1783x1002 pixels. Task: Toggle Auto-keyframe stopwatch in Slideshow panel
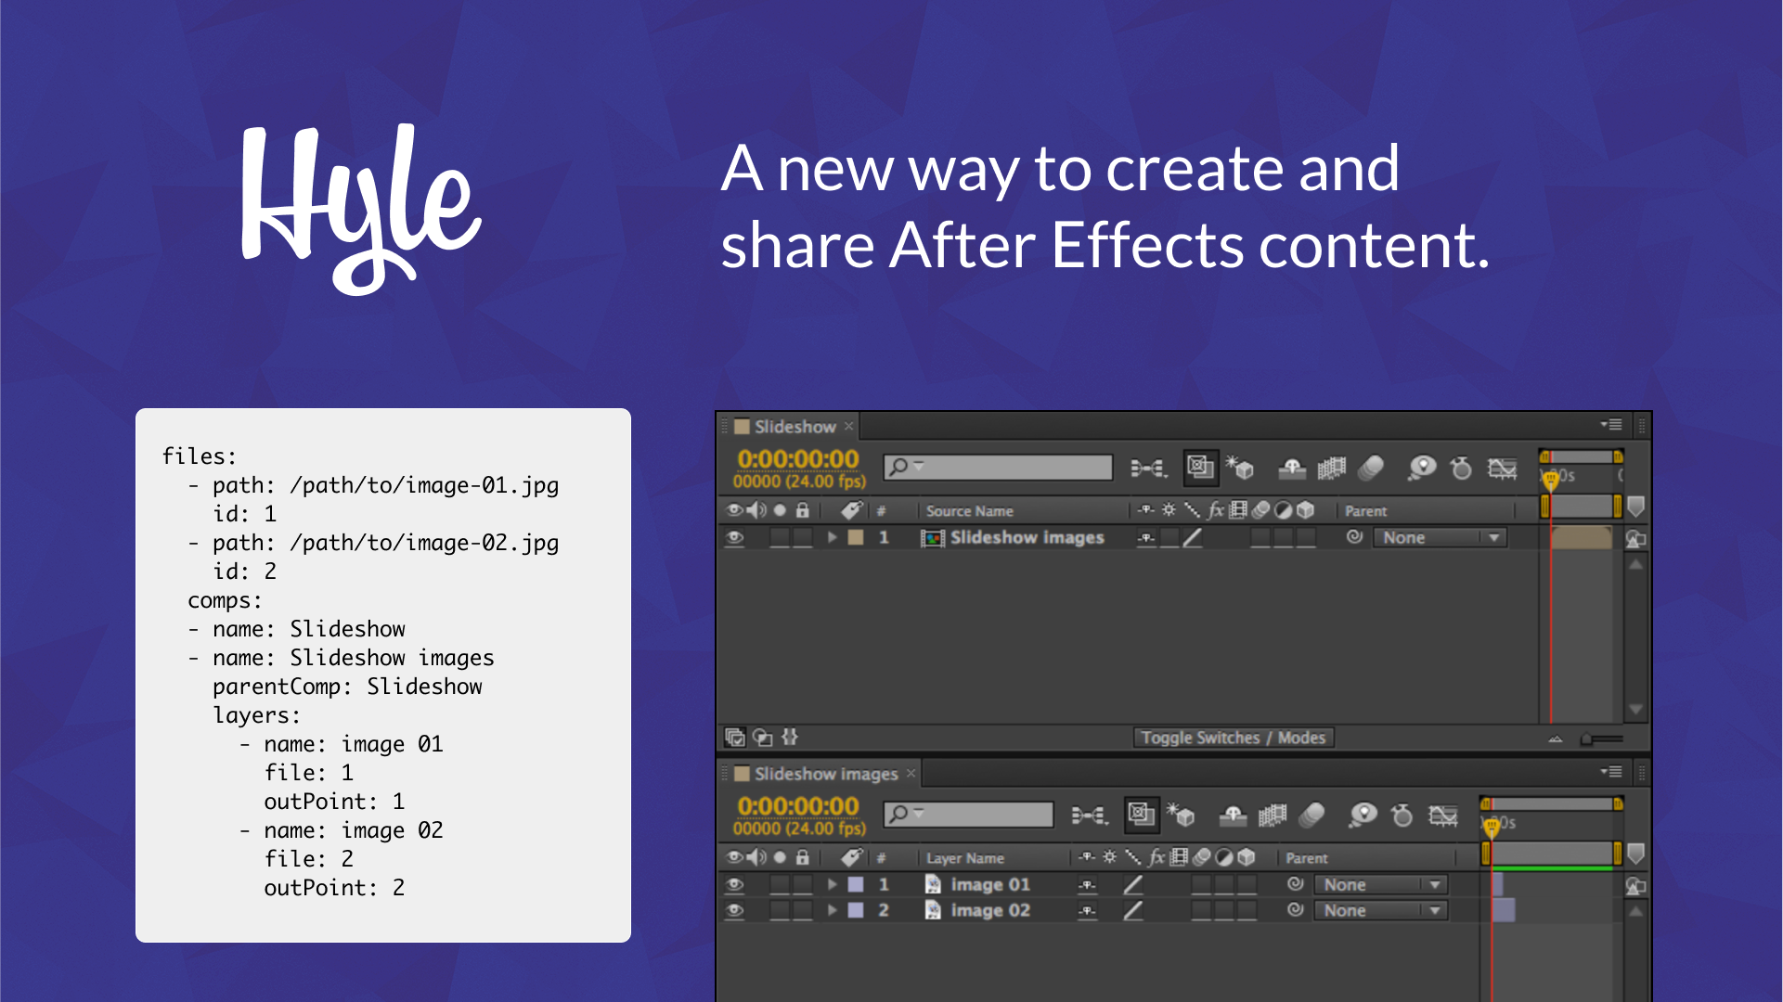tap(1461, 469)
